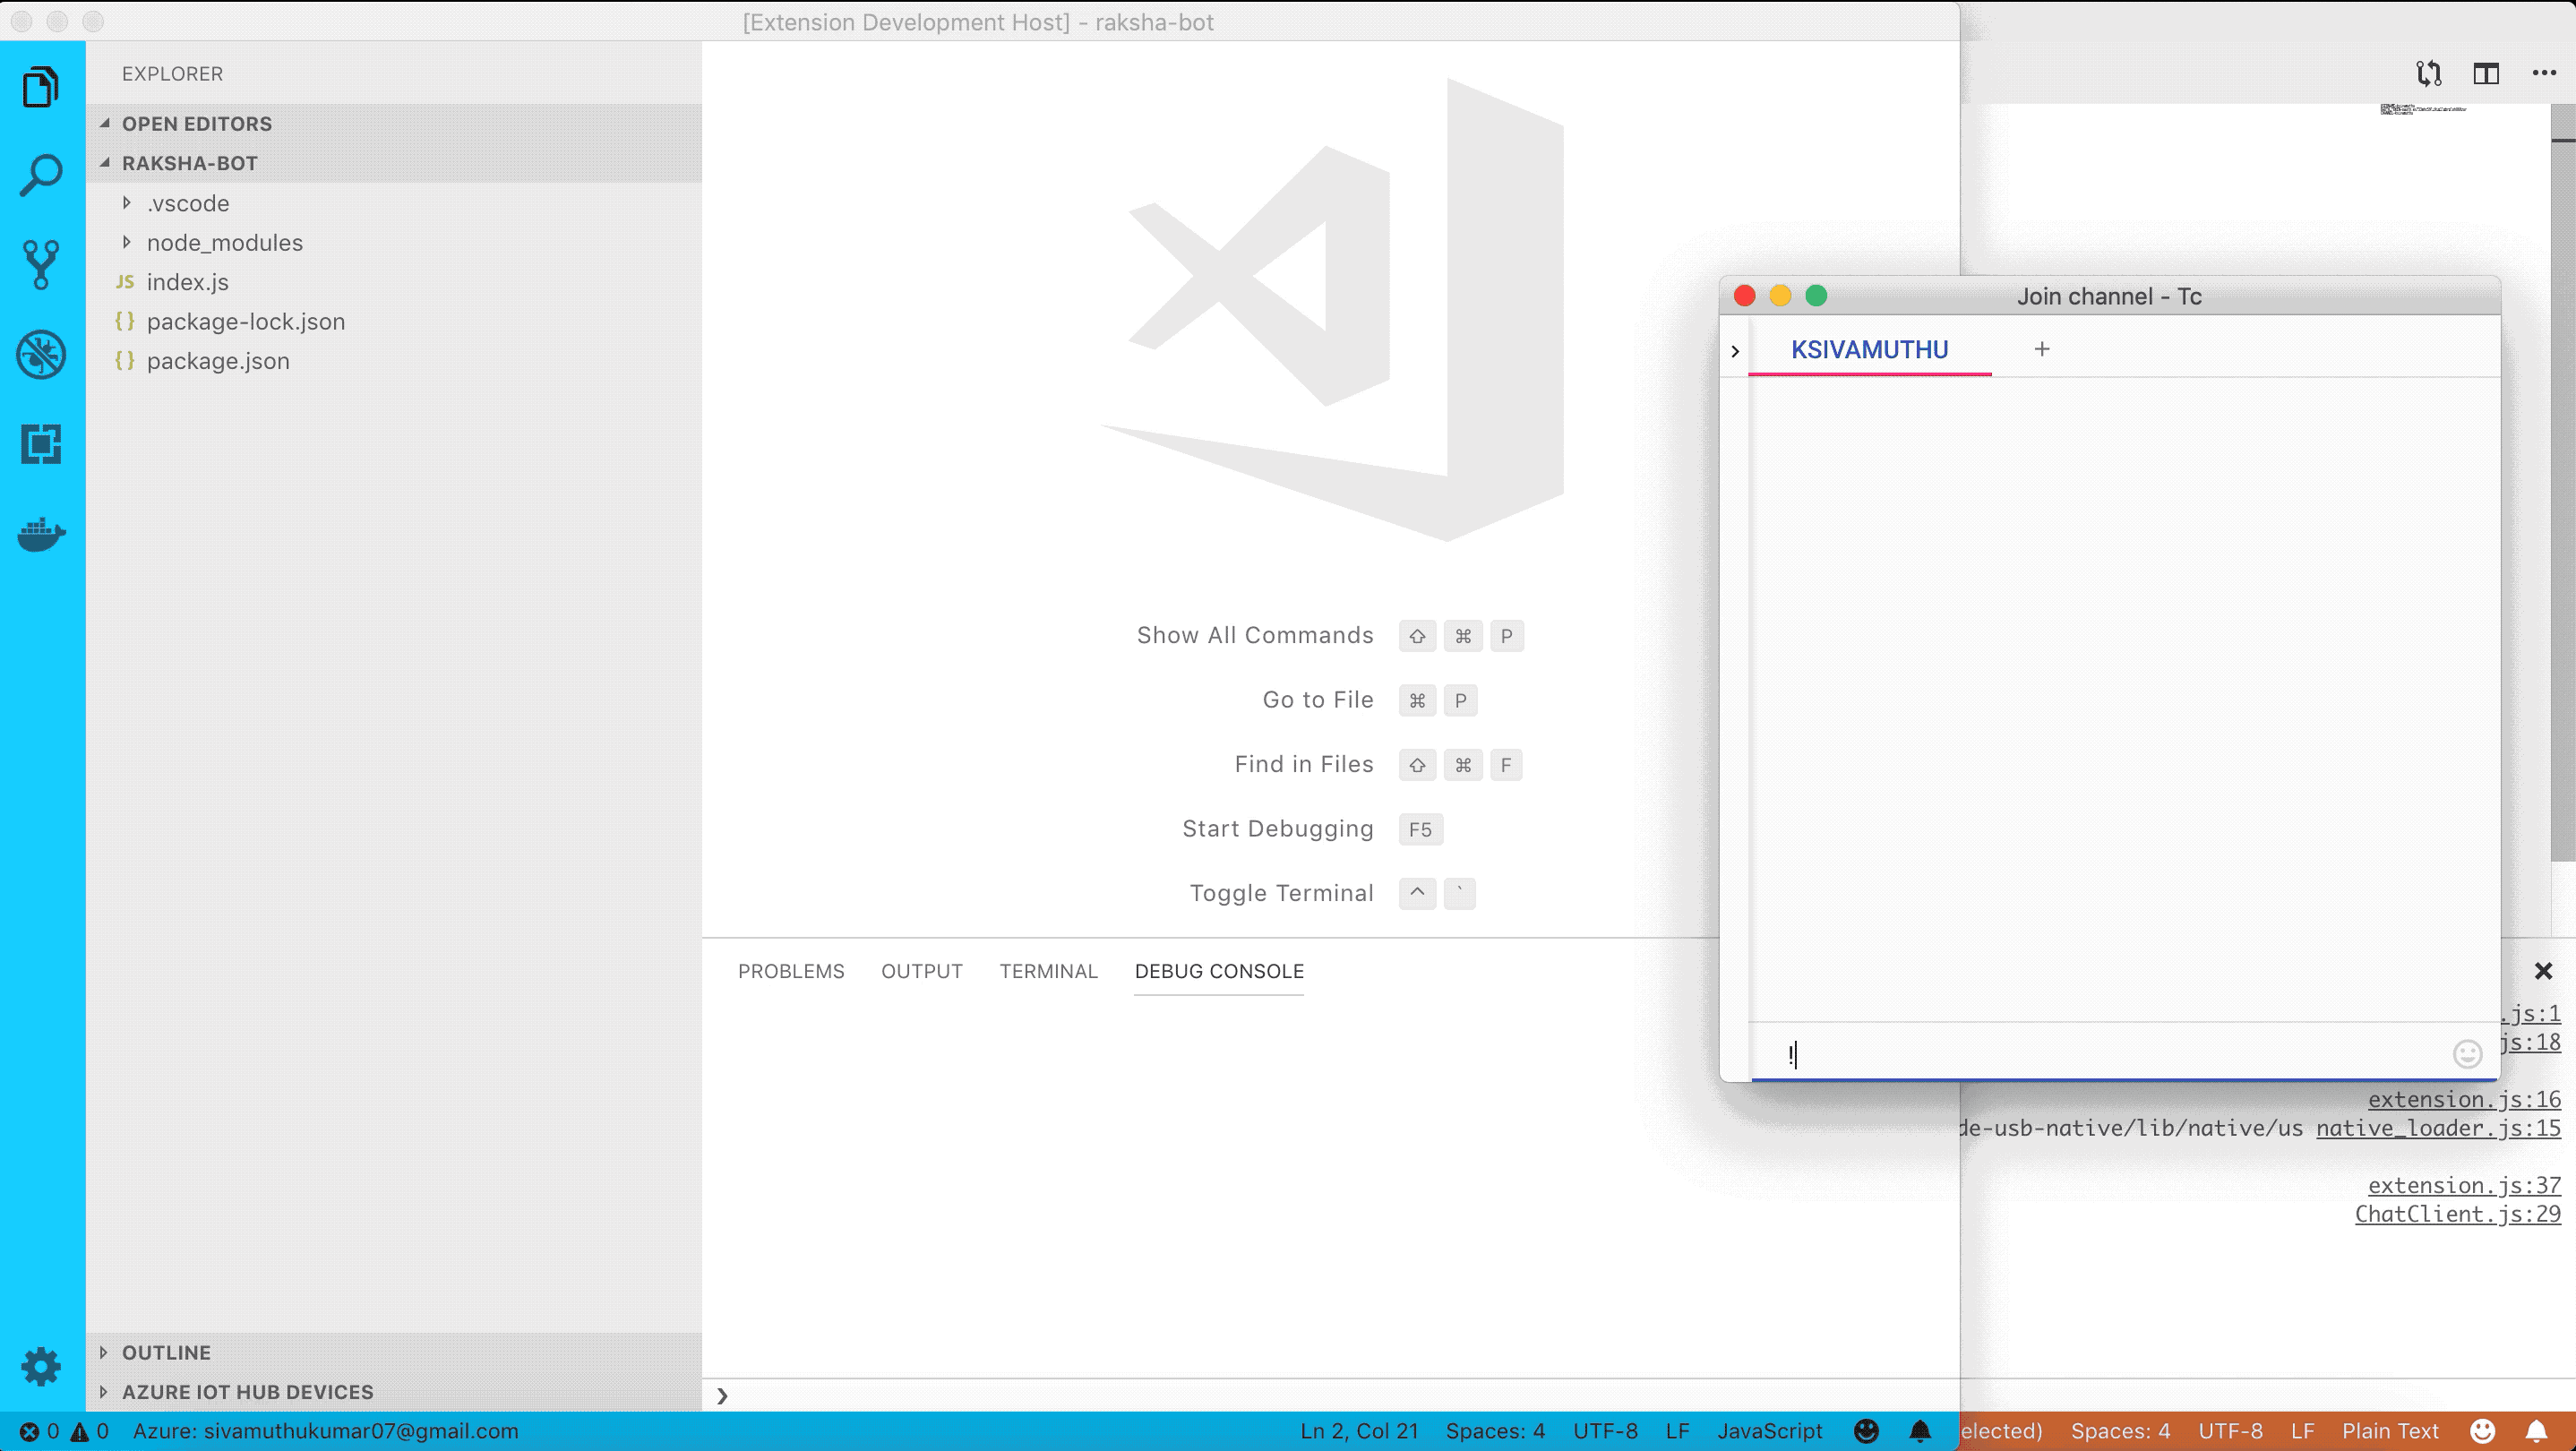This screenshot has width=2576, height=1451.
Task: Open the extension.js:37 link
Action: pos(2464,1185)
